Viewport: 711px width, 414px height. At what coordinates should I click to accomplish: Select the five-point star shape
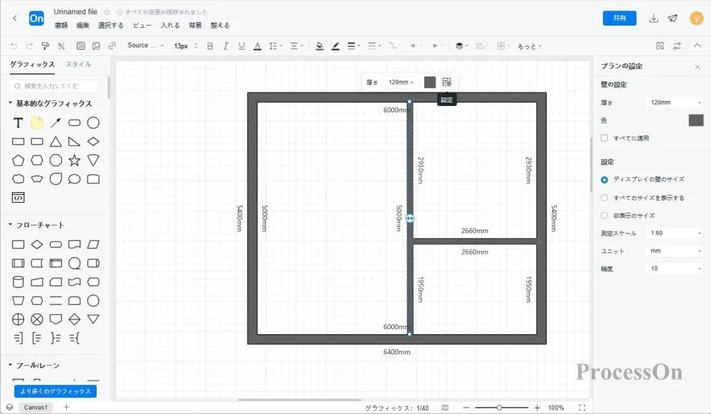point(75,160)
